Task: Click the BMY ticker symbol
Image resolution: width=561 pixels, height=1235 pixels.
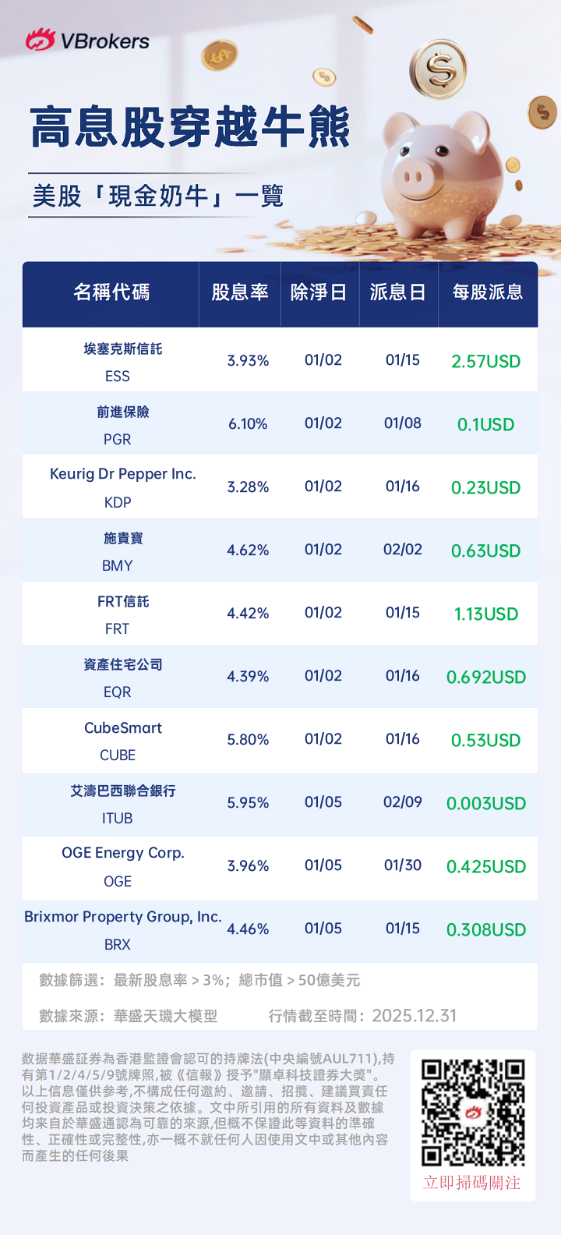Action: coord(118,565)
